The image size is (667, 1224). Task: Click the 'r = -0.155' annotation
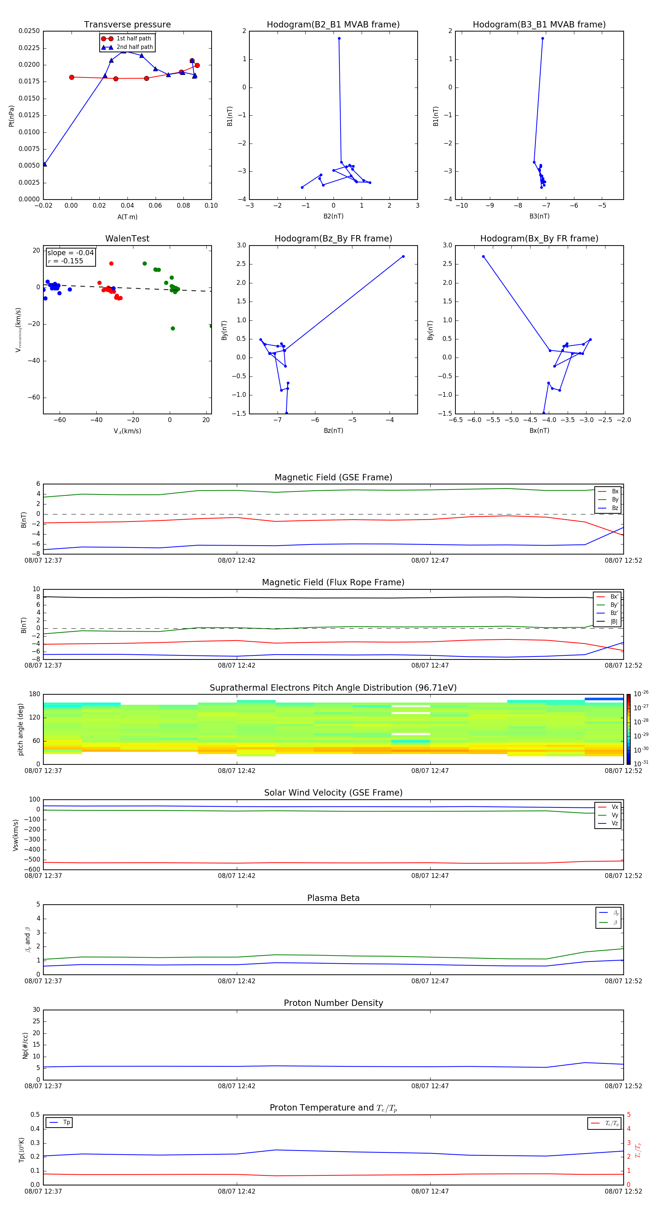click(x=66, y=261)
